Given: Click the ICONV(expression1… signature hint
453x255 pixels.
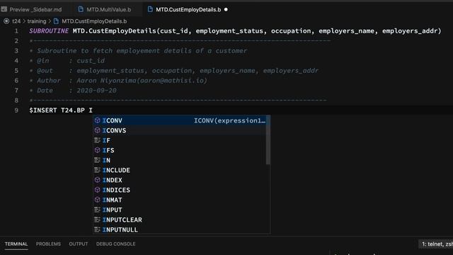Looking at the screenshot, I should click(229, 120).
